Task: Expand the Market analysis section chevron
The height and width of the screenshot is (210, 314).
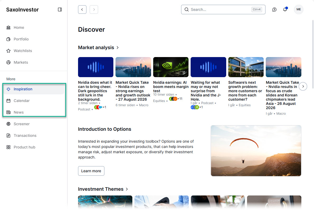Action: click(118, 48)
